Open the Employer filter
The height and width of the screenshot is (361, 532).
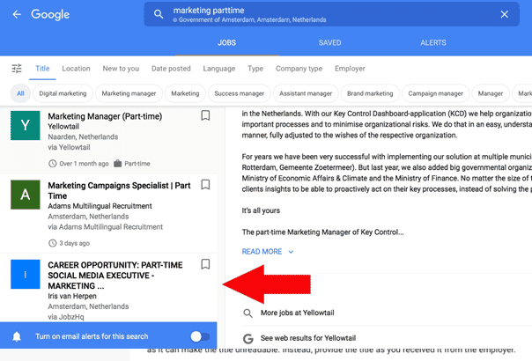pyautogui.click(x=350, y=69)
